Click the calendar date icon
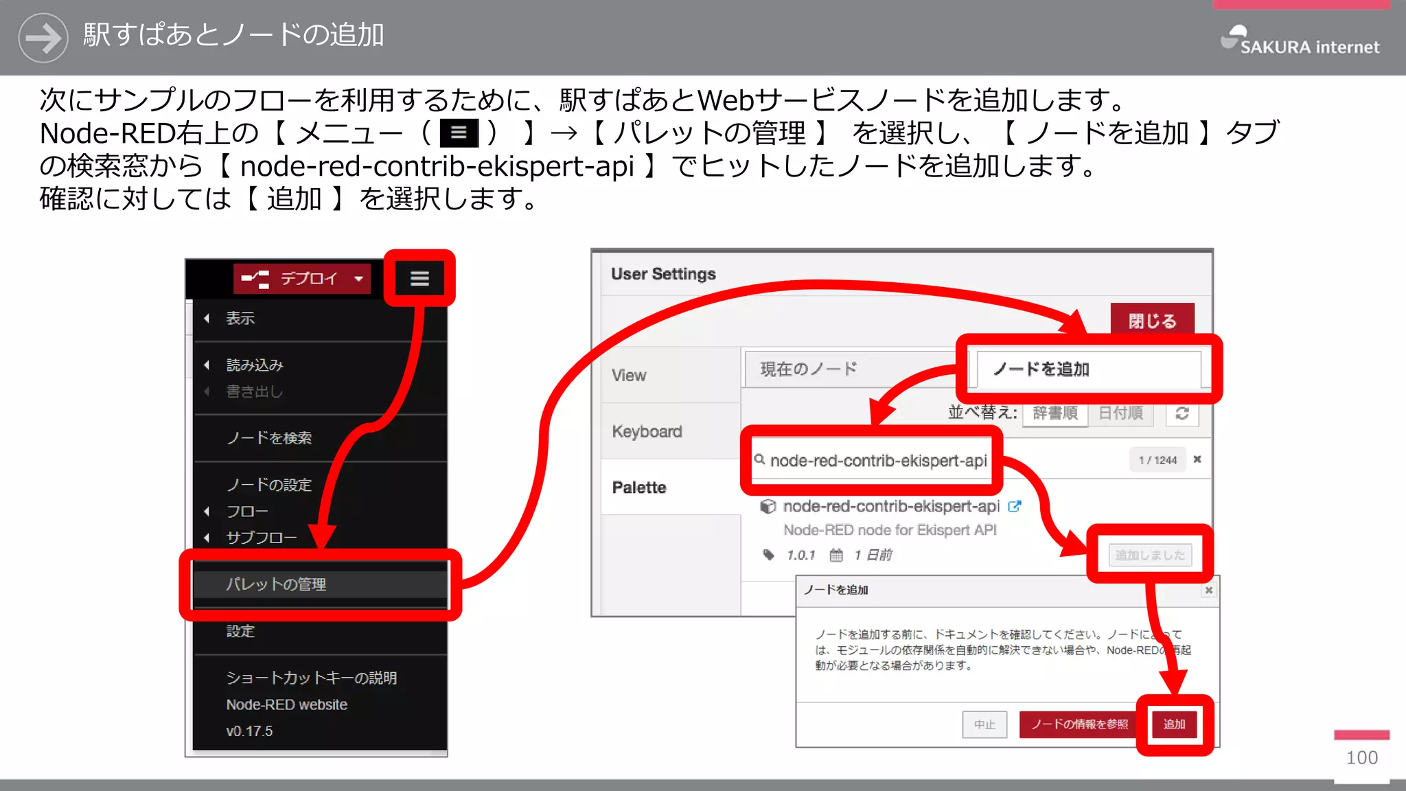The image size is (1406, 791). (x=835, y=555)
